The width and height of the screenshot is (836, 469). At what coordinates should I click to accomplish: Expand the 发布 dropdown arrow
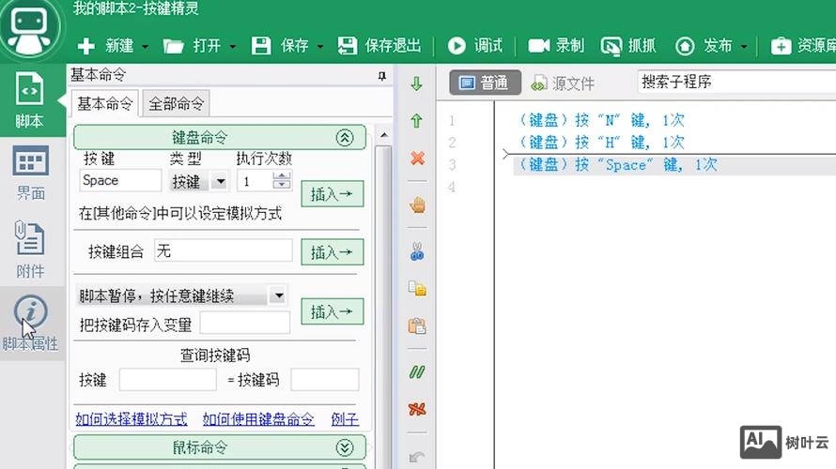[744, 46]
